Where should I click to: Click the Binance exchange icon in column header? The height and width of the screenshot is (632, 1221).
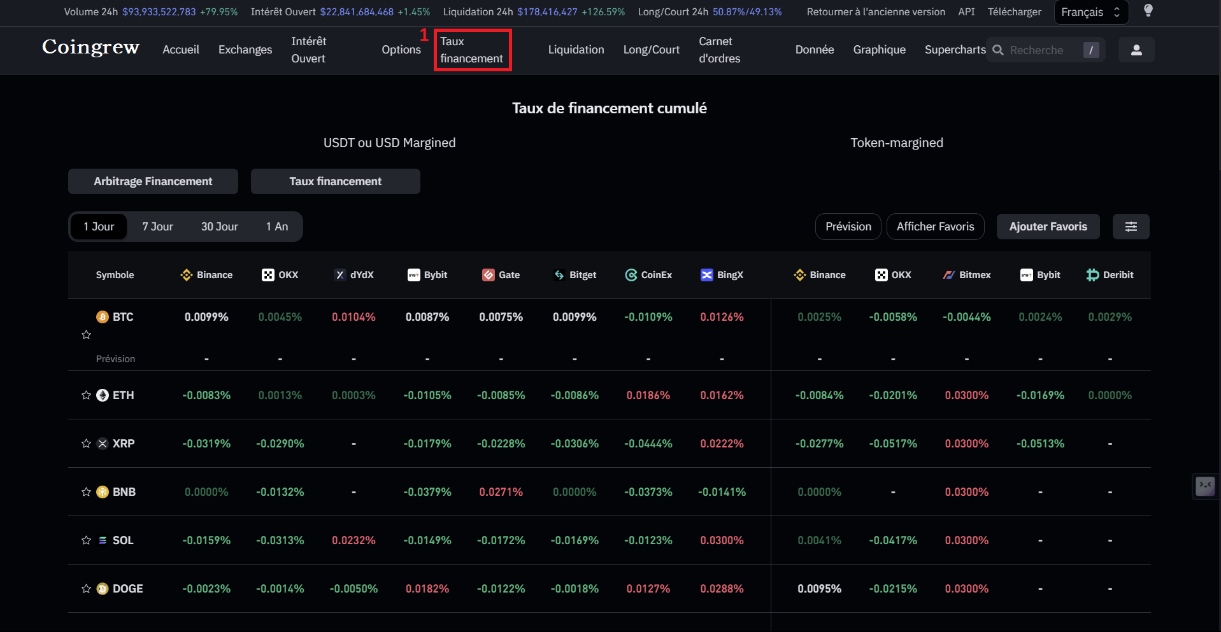[186, 275]
